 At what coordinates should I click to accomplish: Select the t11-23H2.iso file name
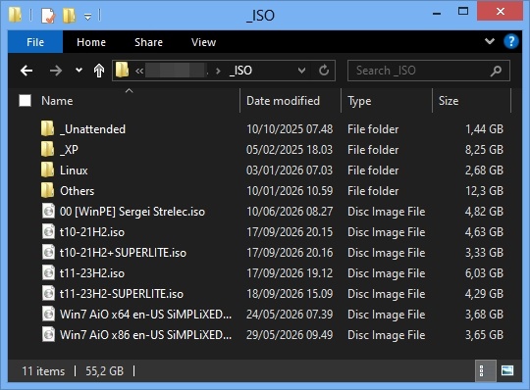click(x=92, y=273)
